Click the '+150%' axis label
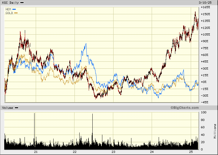Image resolution: width=218 pixels, height=155 pixels. point(205,14)
